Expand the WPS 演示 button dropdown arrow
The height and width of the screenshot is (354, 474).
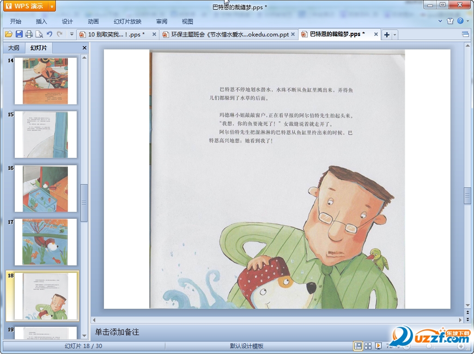coord(52,6)
